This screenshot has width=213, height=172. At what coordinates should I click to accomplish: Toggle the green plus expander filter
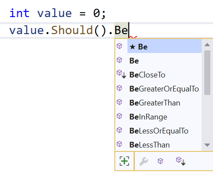click(x=124, y=161)
